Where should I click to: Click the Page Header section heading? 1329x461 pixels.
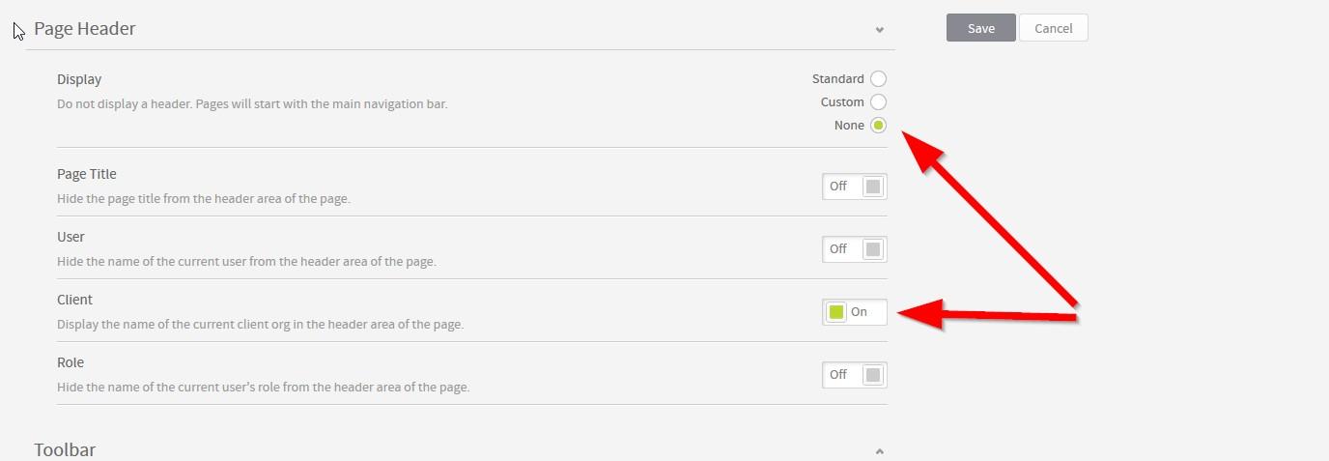pyautogui.click(x=85, y=29)
